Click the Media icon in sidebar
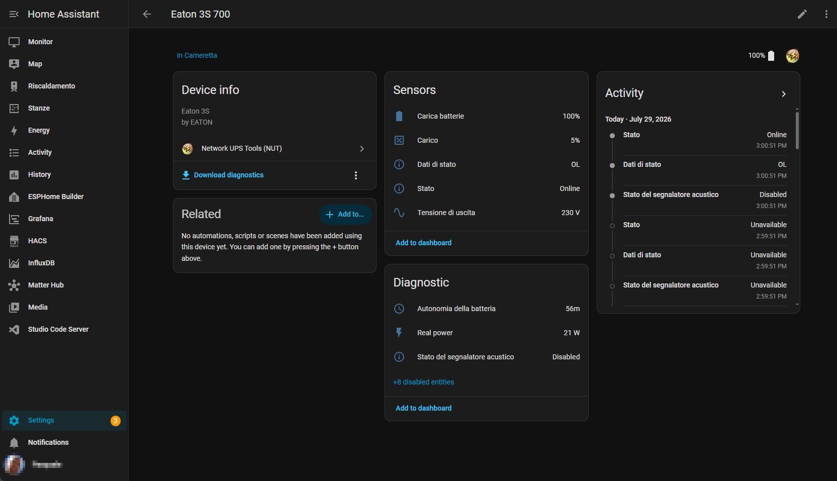The image size is (837, 481). [x=14, y=307]
